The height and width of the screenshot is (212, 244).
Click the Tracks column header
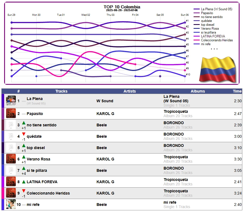click(x=61, y=91)
